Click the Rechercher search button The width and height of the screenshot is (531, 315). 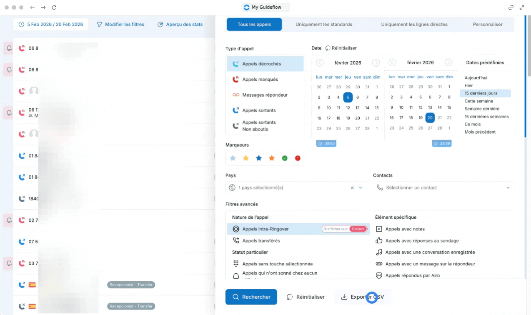tap(251, 297)
